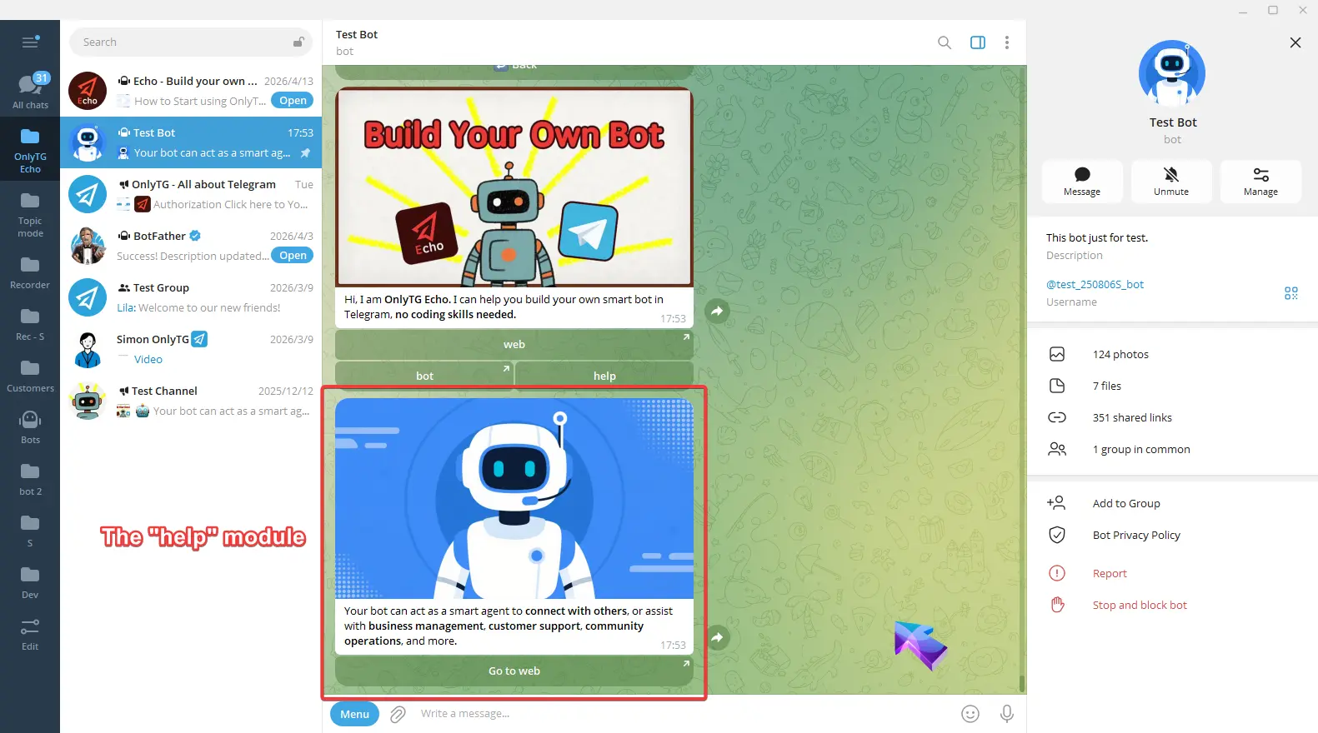Open the emoji picker
Viewport: 1318px width, 733px height.
[970, 714]
